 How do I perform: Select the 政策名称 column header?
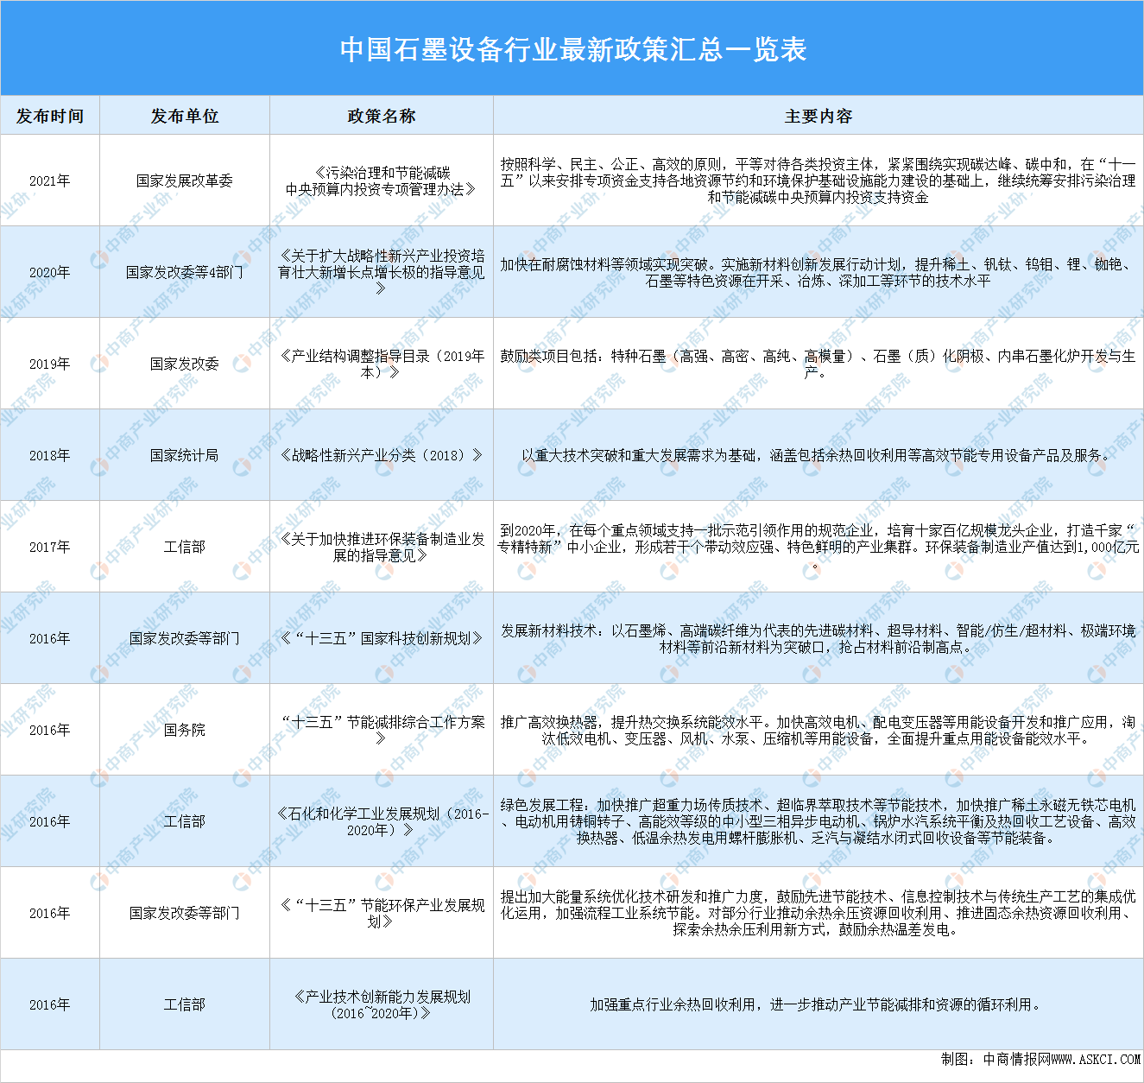point(382,116)
